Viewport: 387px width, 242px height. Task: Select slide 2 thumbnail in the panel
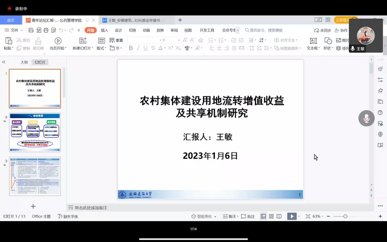tap(35, 132)
